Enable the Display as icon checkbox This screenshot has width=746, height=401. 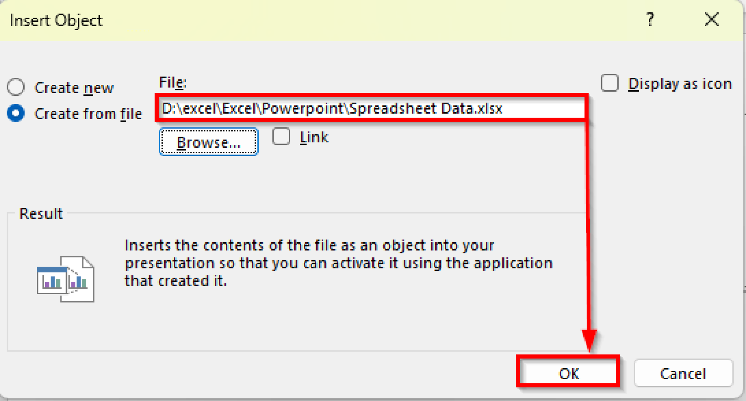610,83
